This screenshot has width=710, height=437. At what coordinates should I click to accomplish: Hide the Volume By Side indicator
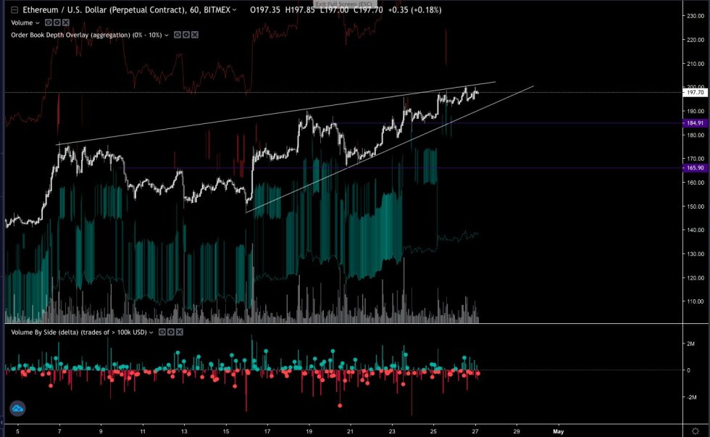162,331
